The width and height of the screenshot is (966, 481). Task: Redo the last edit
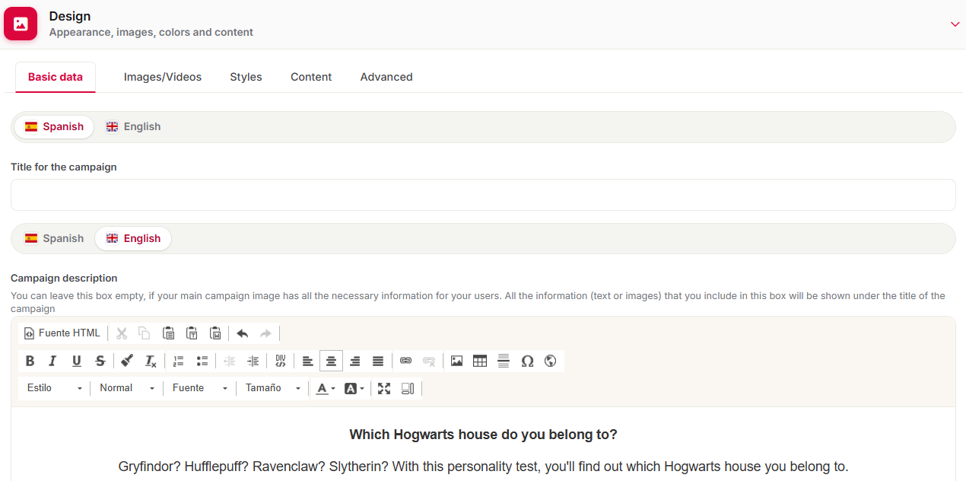click(x=265, y=333)
